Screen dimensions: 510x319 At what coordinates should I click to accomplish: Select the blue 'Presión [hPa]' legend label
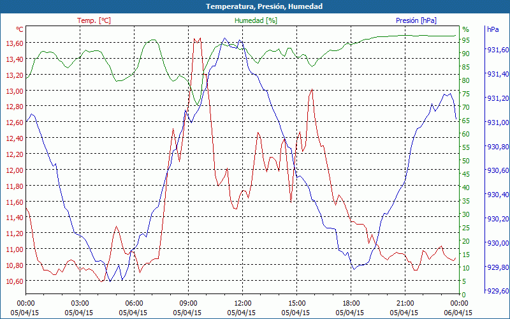pos(416,20)
